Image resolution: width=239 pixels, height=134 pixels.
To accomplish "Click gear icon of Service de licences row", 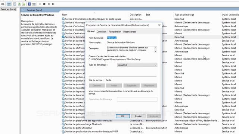I will pyautogui.click(x=63, y=95).
